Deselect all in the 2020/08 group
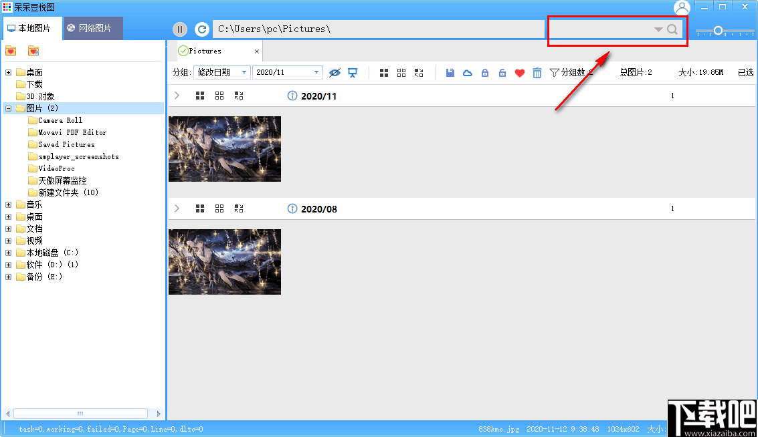This screenshot has height=437, width=758. [x=219, y=208]
